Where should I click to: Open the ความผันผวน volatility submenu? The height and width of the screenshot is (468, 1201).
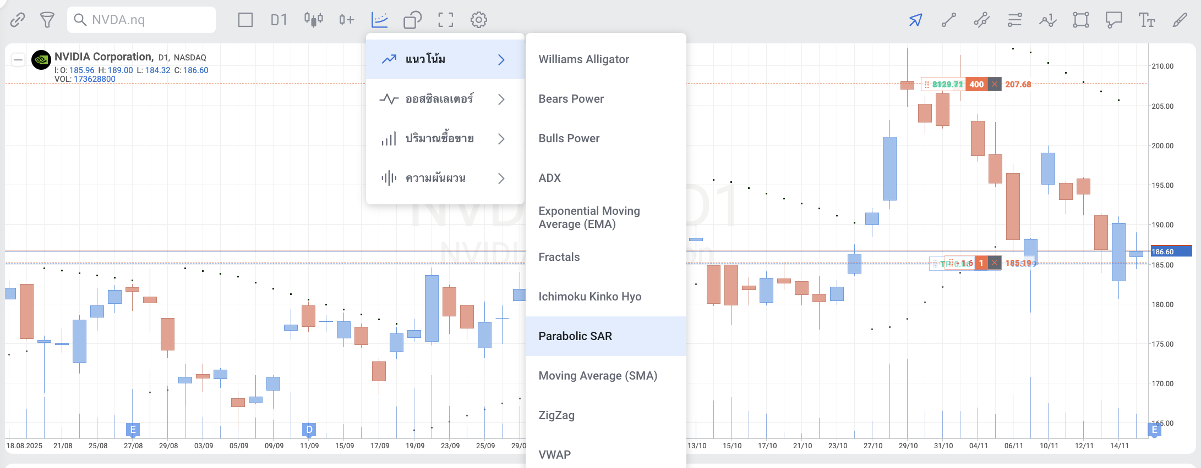445,178
